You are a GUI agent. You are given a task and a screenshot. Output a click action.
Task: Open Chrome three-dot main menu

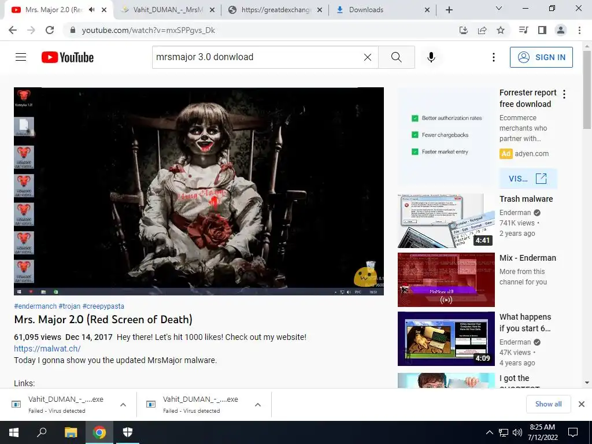coord(579,30)
